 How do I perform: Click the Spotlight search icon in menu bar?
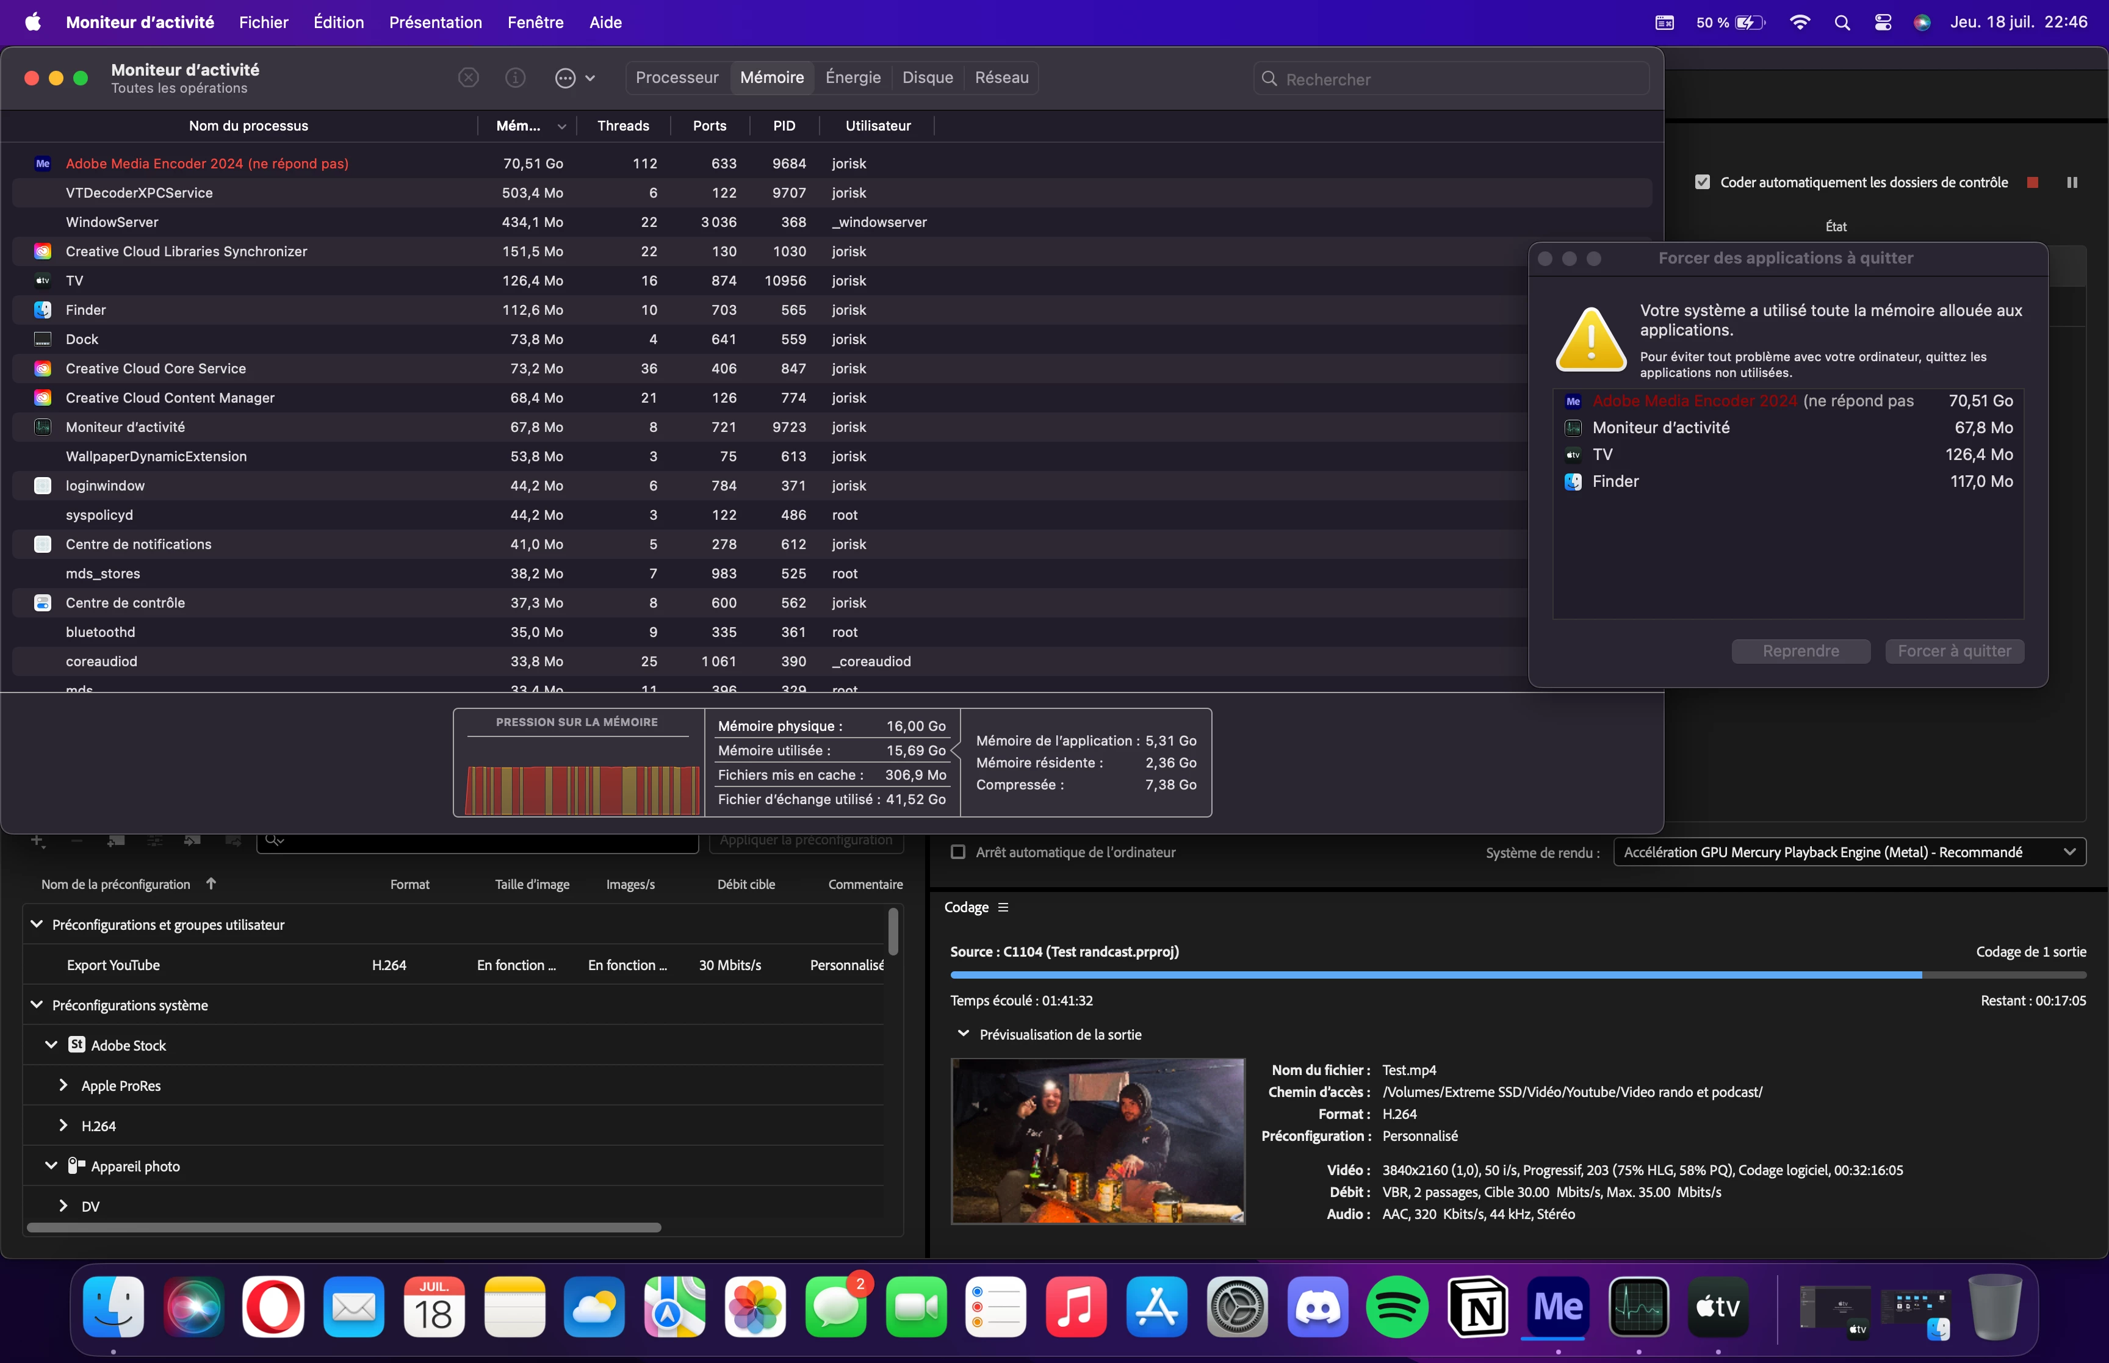point(1842,22)
